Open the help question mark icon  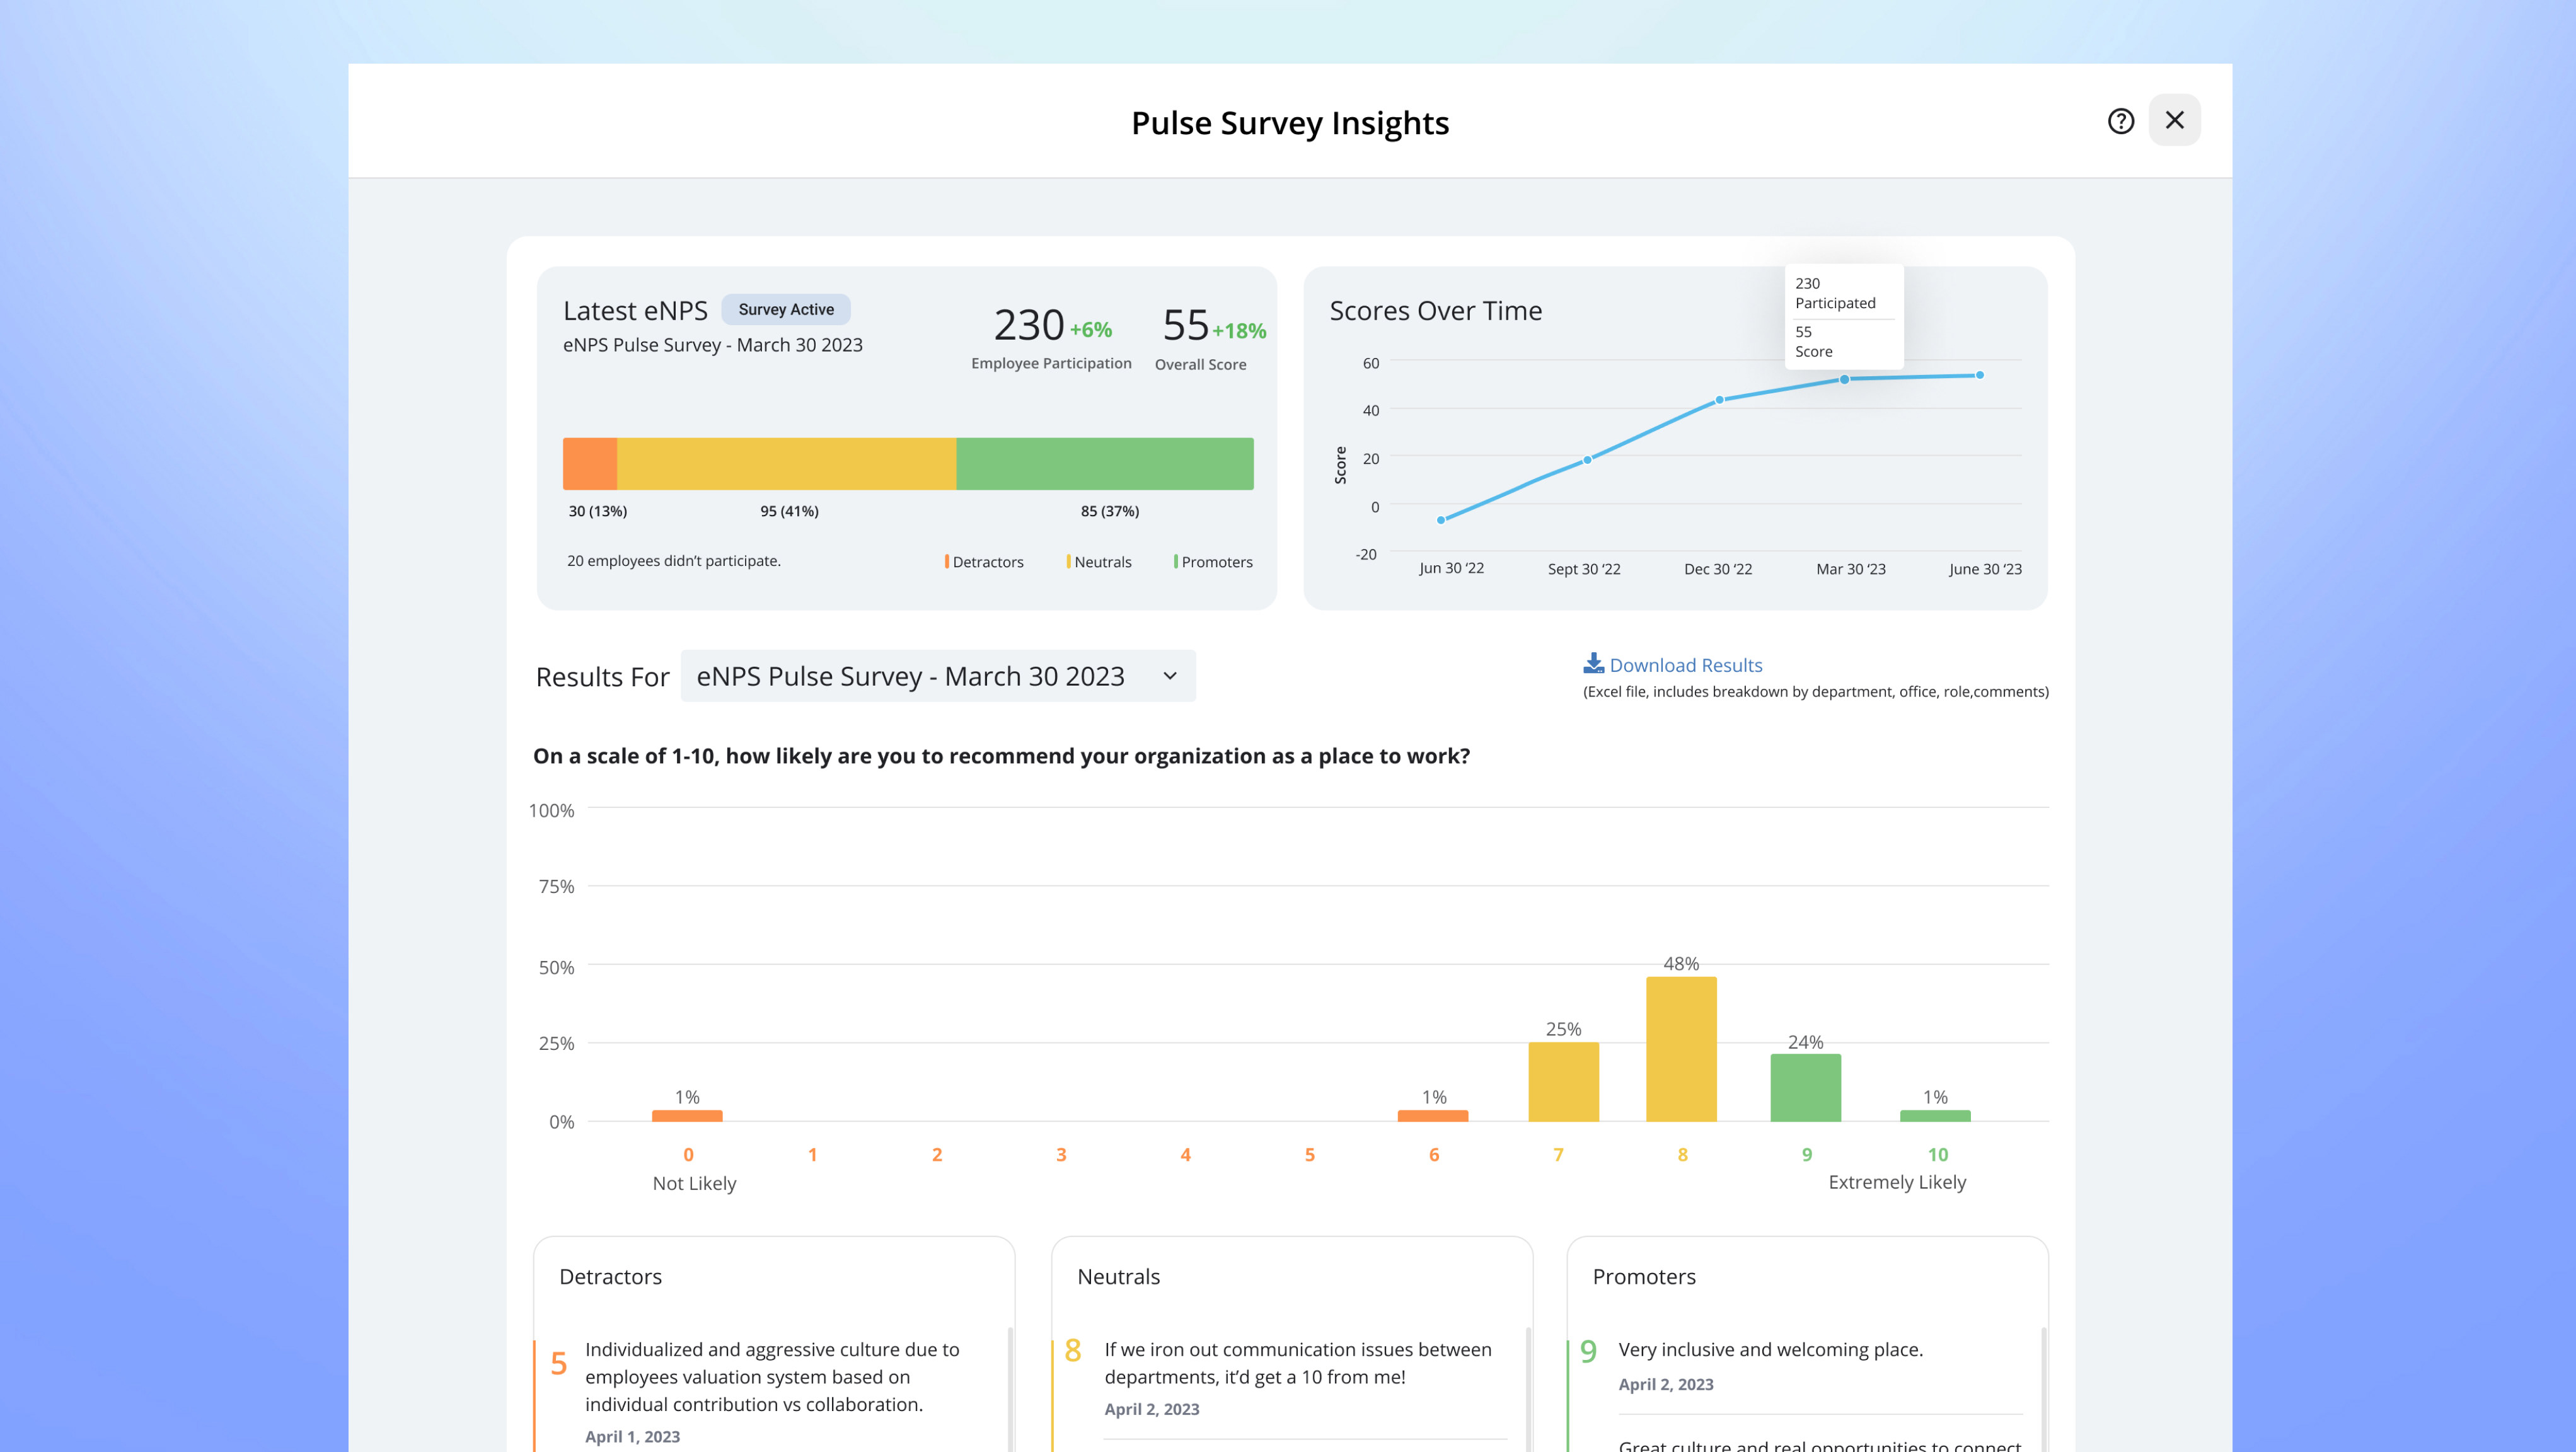pos(2120,121)
